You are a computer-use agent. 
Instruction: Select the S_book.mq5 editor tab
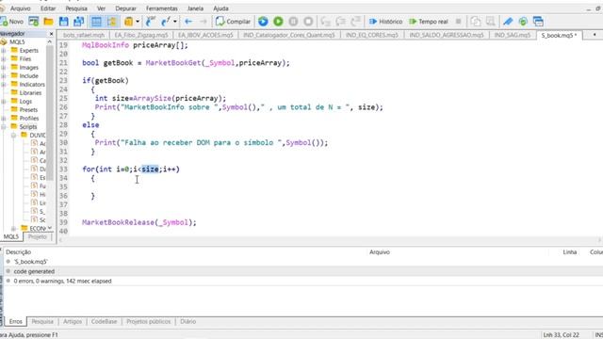[x=559, y=35]
